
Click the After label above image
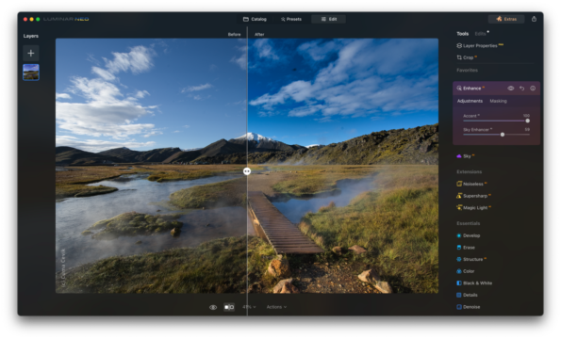[259, 35]
